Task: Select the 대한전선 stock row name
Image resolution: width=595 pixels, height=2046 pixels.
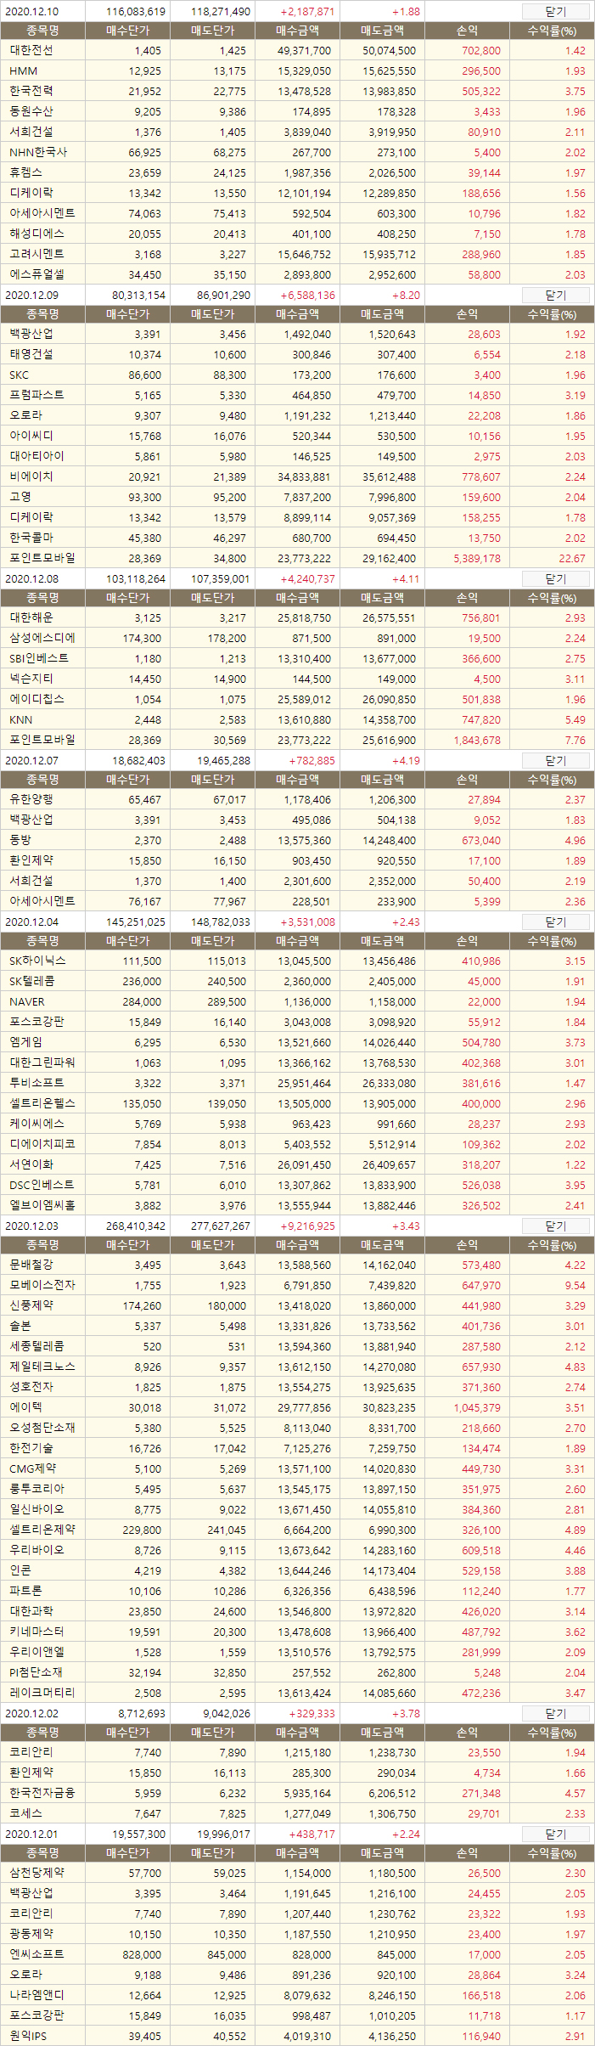Action: pyautogui.click(x=31, y=50)
